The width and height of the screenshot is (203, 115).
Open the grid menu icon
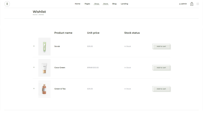click(x=198, y=4)
